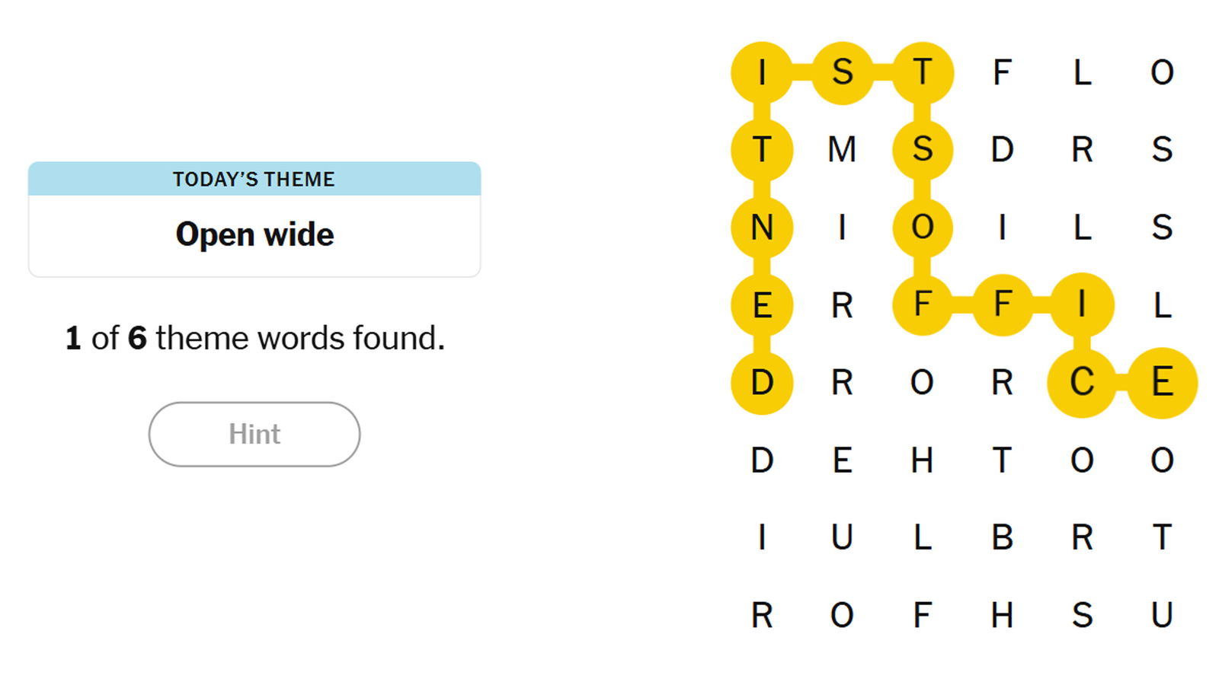The image size is (1219, 685).
Task: Click the R in the bottom-left corner
Action: coord(762,615)
